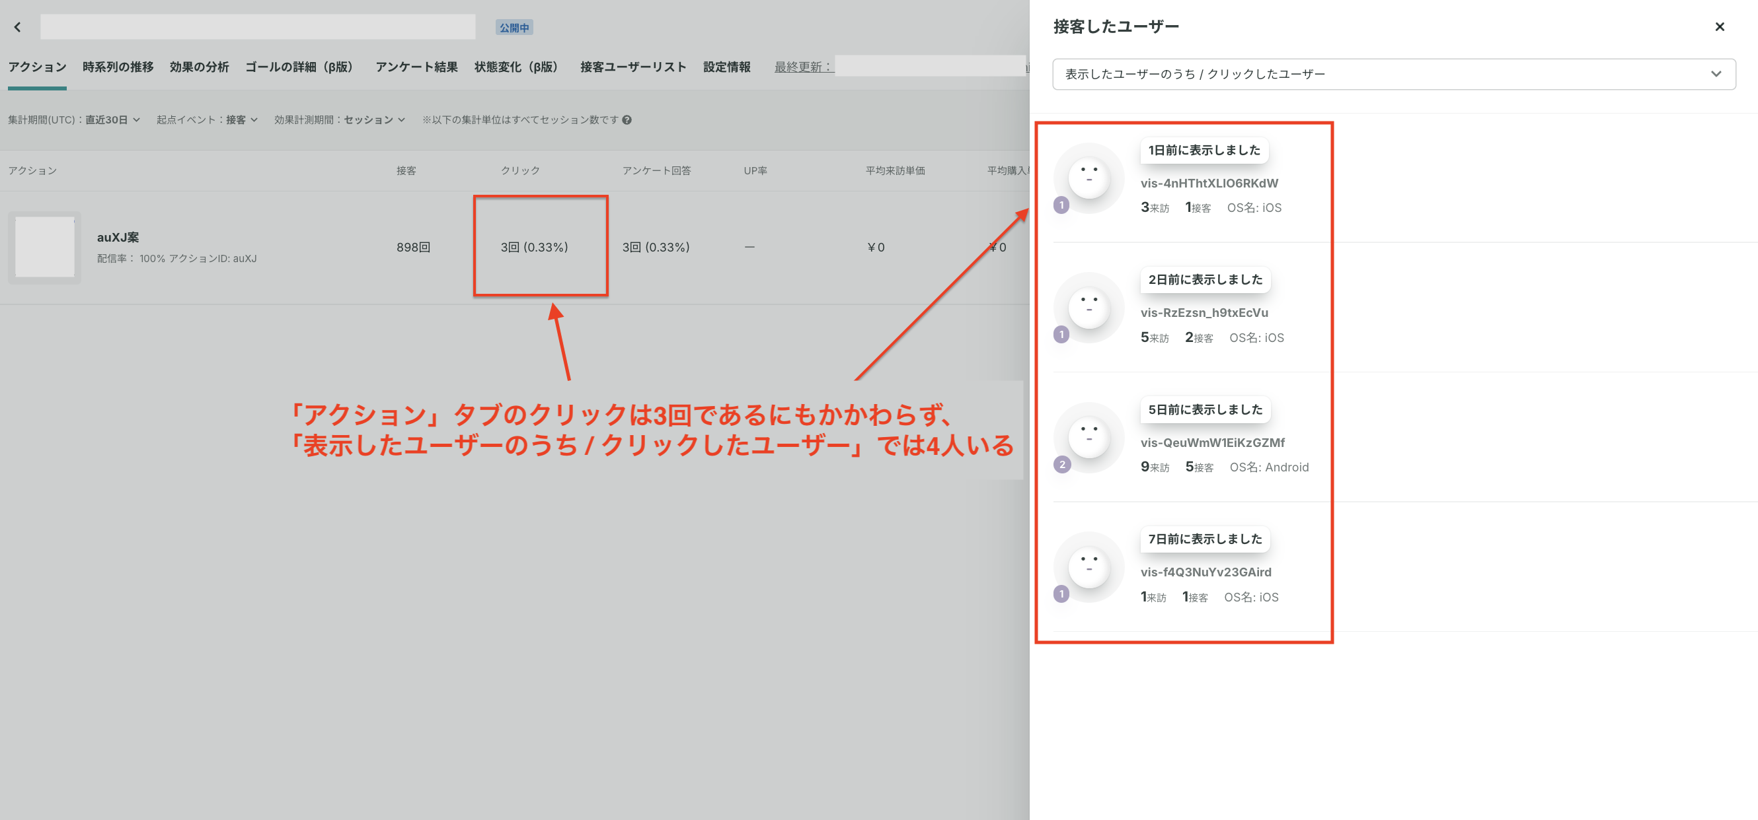Click avatar of user vis-QeuWmW1EiKzGZMf
This screenshot has height=820, width=1758.
pyautogui.click(x=1089, y=438)
